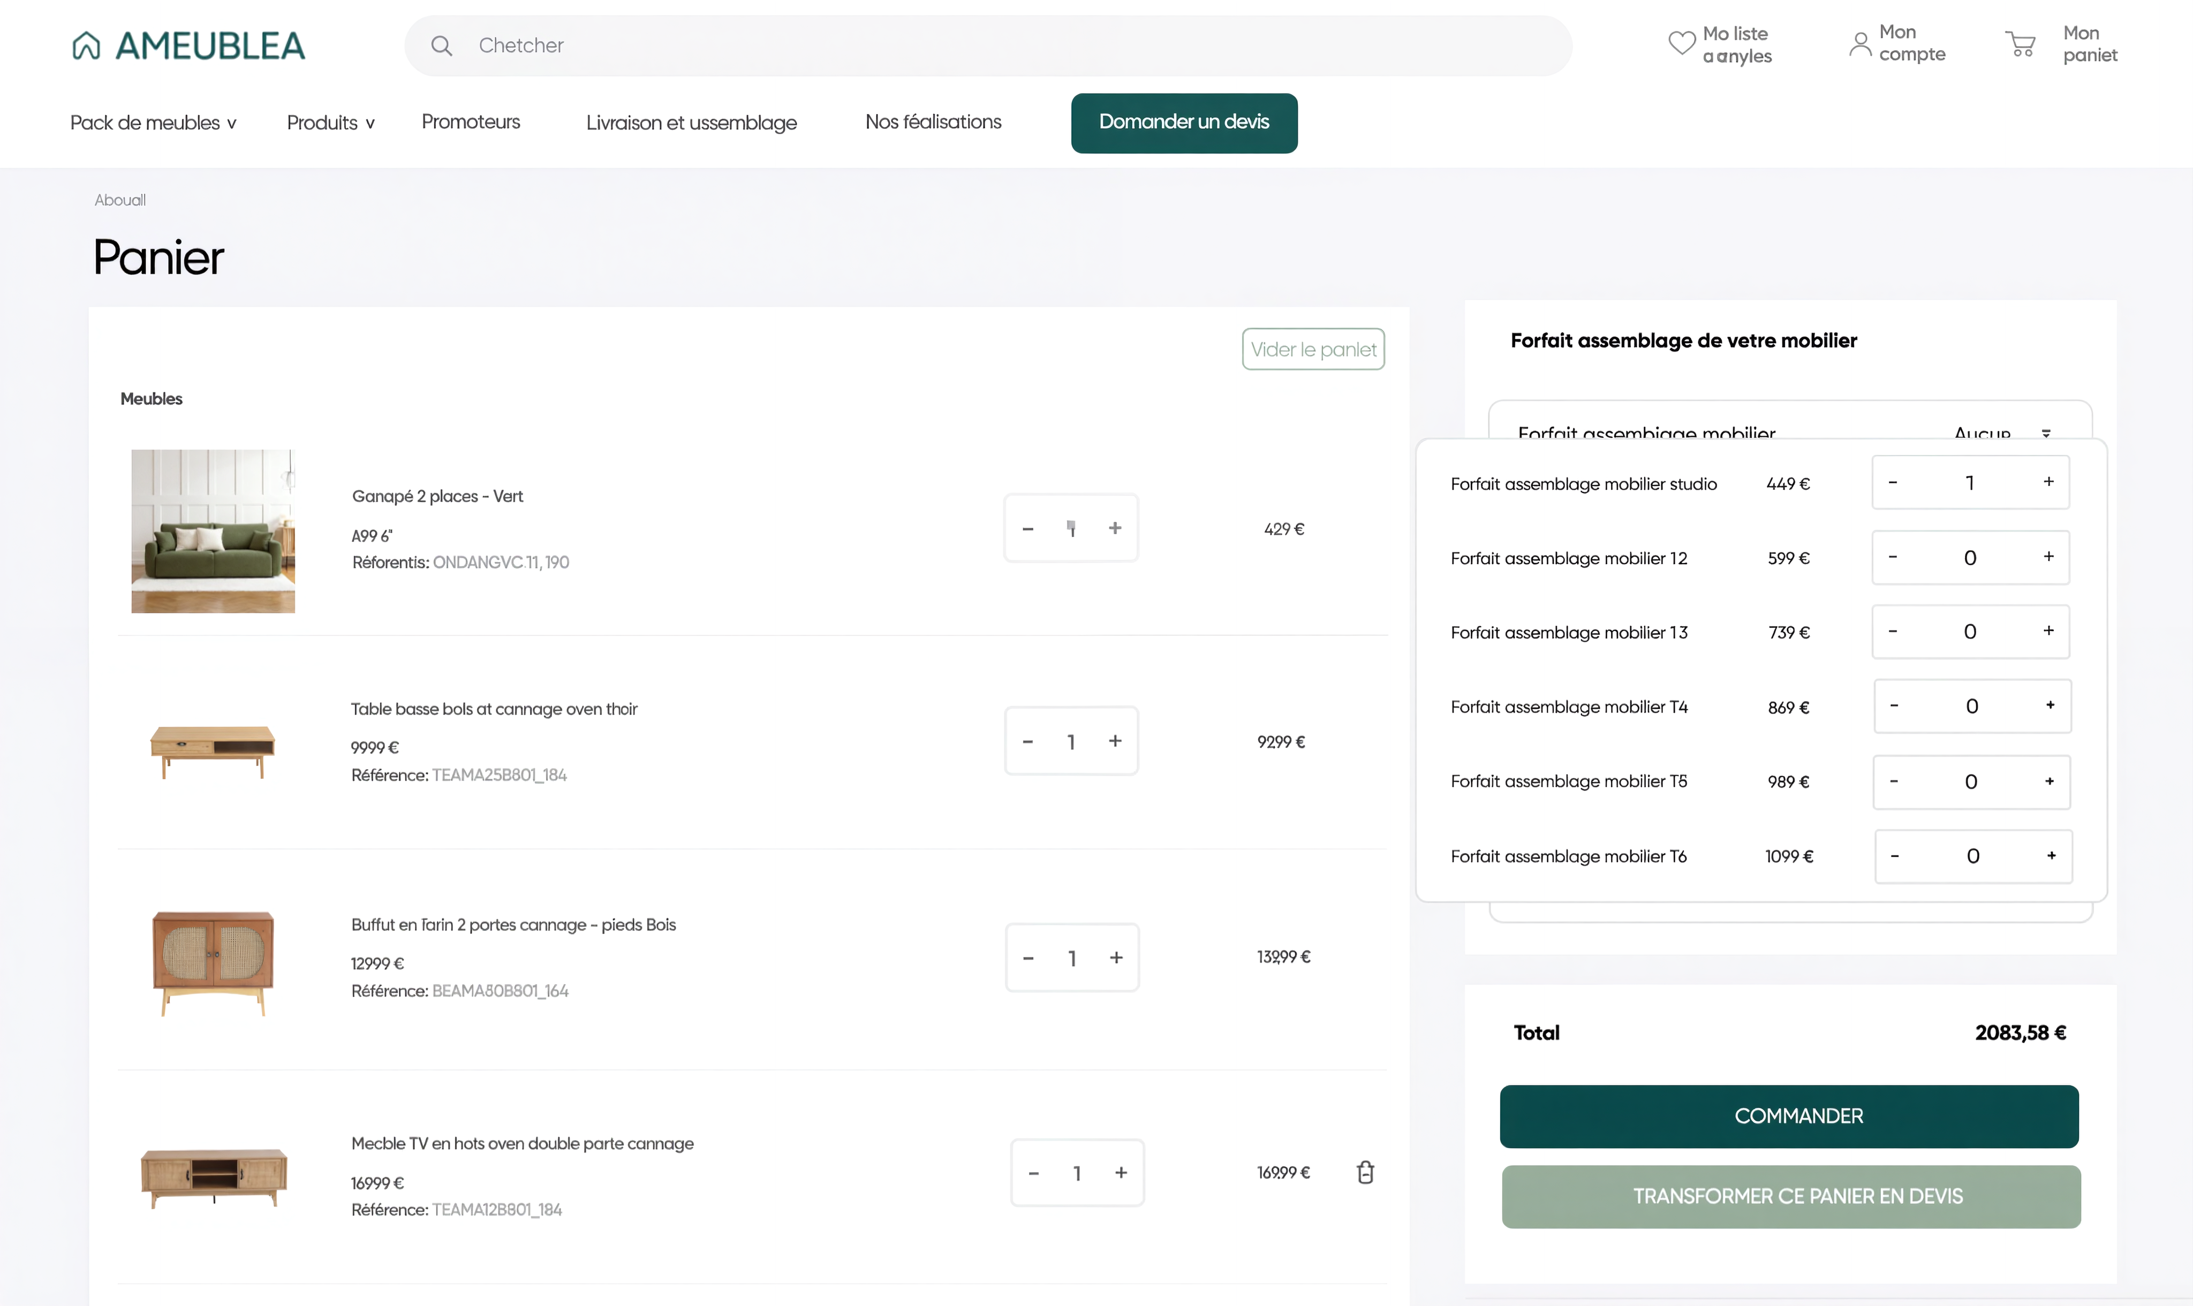The height and width of the screenshot is (1306, 2193).
Task: Go to Promoteurs menu item
Action: point(470,122)
